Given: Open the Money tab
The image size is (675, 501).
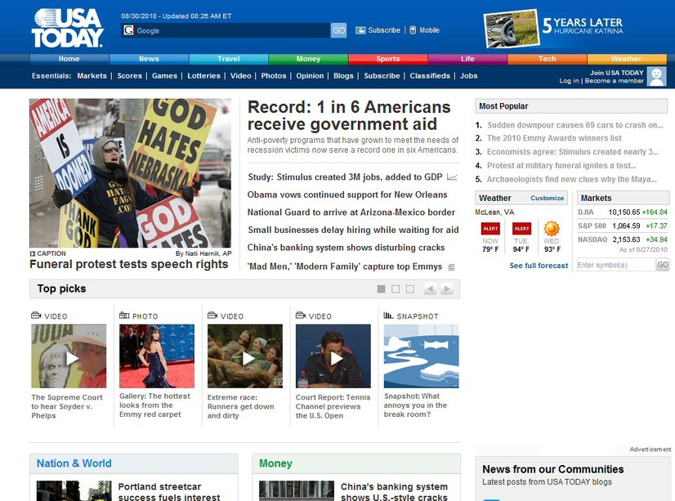Looking at the screenshot, I should click(x=308, y=59).
